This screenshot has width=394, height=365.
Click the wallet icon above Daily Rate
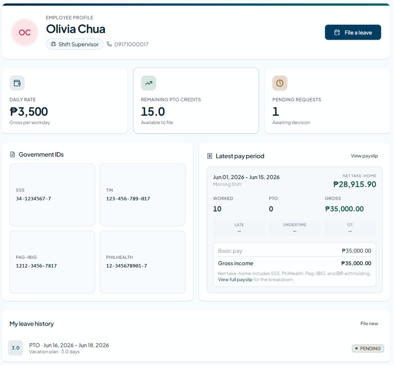17,83
